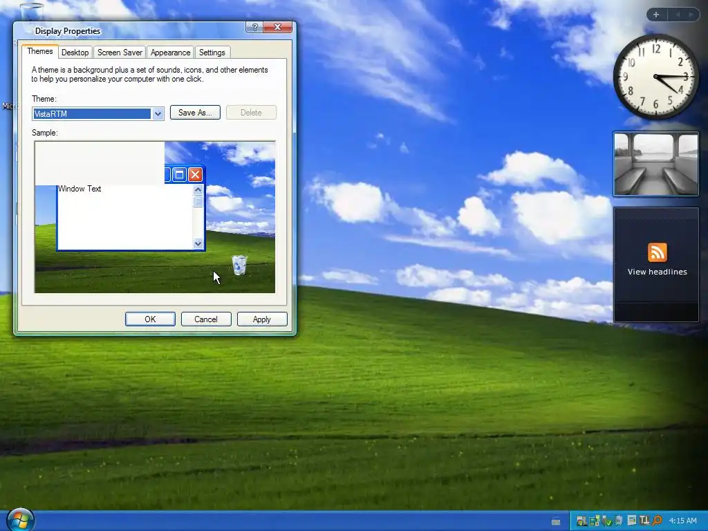The width and height of the screenshot is (708, 531).
Task: Click the network computers tray icon
Action: (x=594, y=521)
